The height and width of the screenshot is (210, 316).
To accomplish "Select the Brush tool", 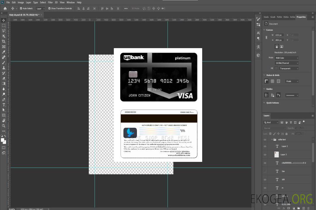I will click(4, 62).
